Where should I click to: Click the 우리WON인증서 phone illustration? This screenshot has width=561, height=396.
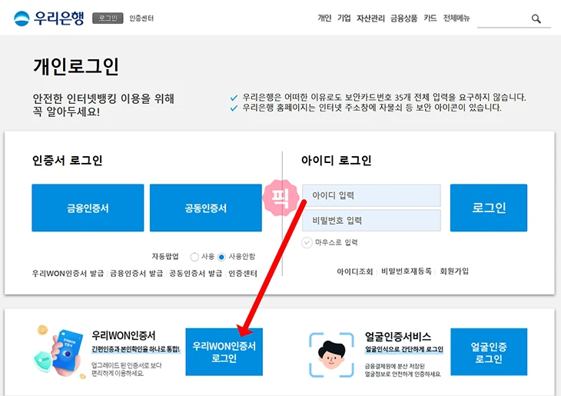[60, 351]
